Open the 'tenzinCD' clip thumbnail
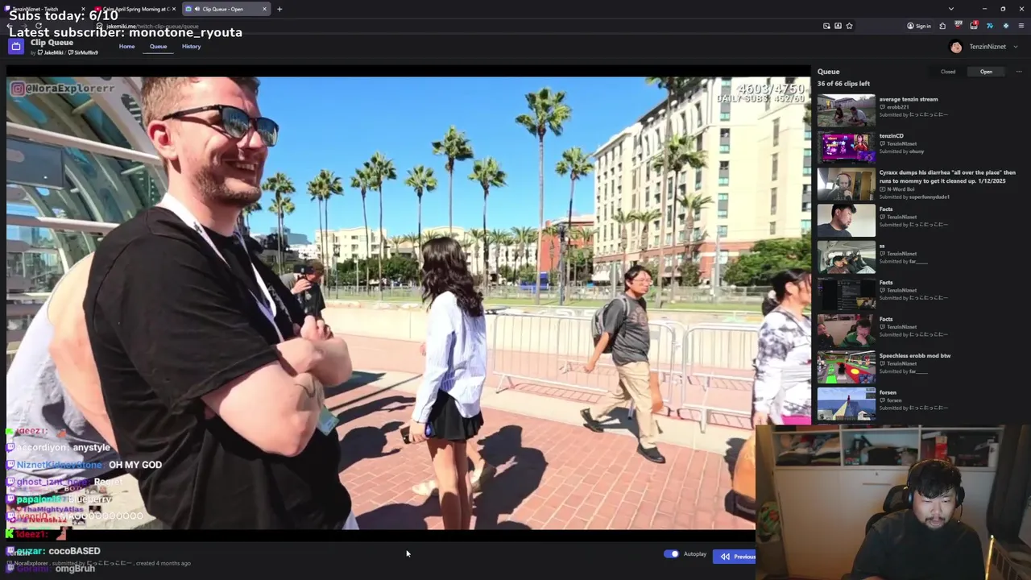1031x580 pixels. click(x=846, y=147)
